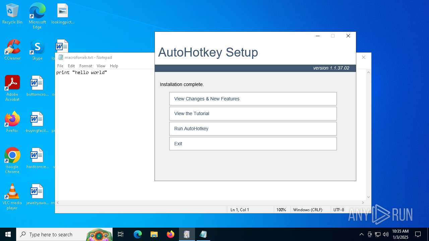Open Notepad File menu
The height and width of the screenshot is (241, 429).
[x=60, y=66]
